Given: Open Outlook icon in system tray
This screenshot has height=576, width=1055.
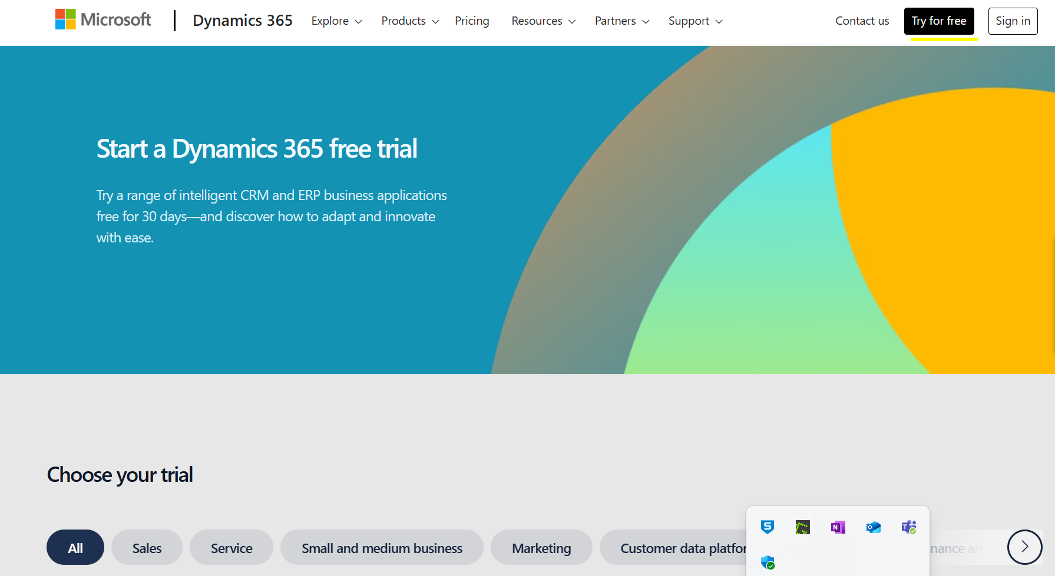Looking at the screenshot, I should [x=873, y=527].
